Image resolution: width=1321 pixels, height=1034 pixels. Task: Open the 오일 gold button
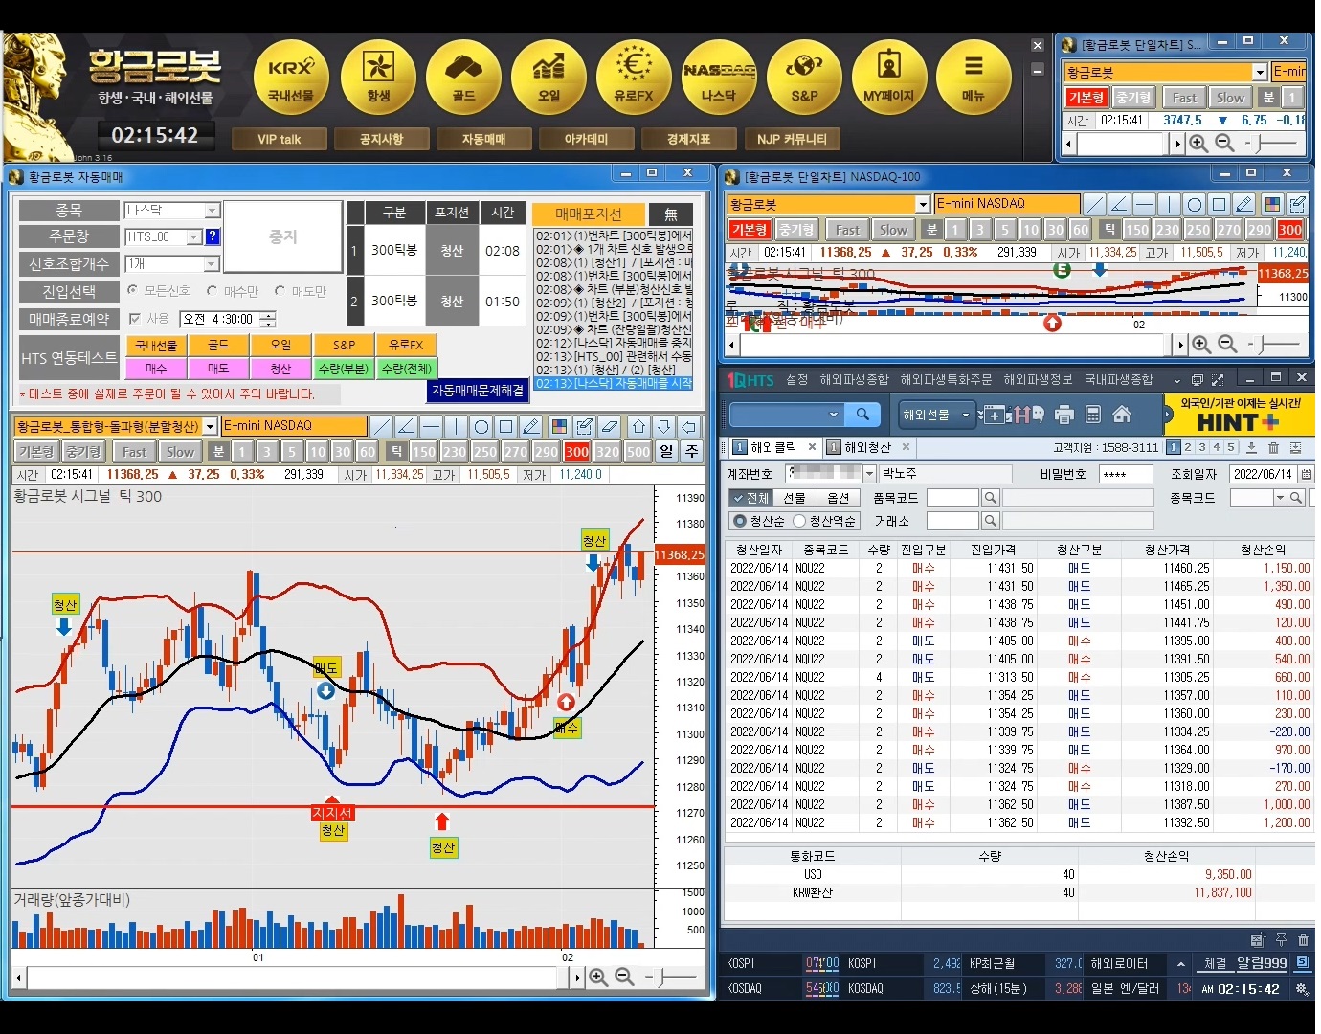(549, 79)
